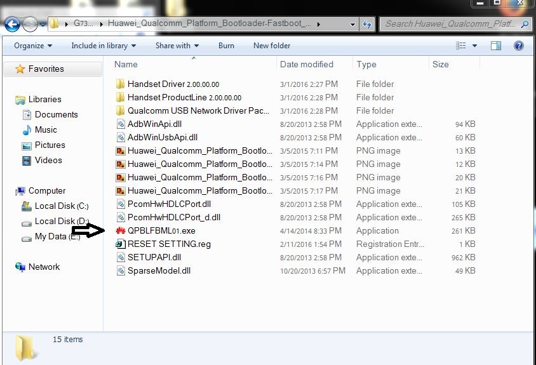Click the 15 items status text

click(x=68, y=340)
